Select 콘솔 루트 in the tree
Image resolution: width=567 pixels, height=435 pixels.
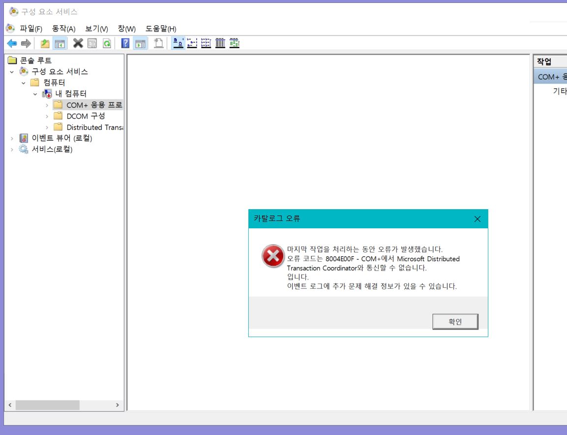[x=35, y=61]
